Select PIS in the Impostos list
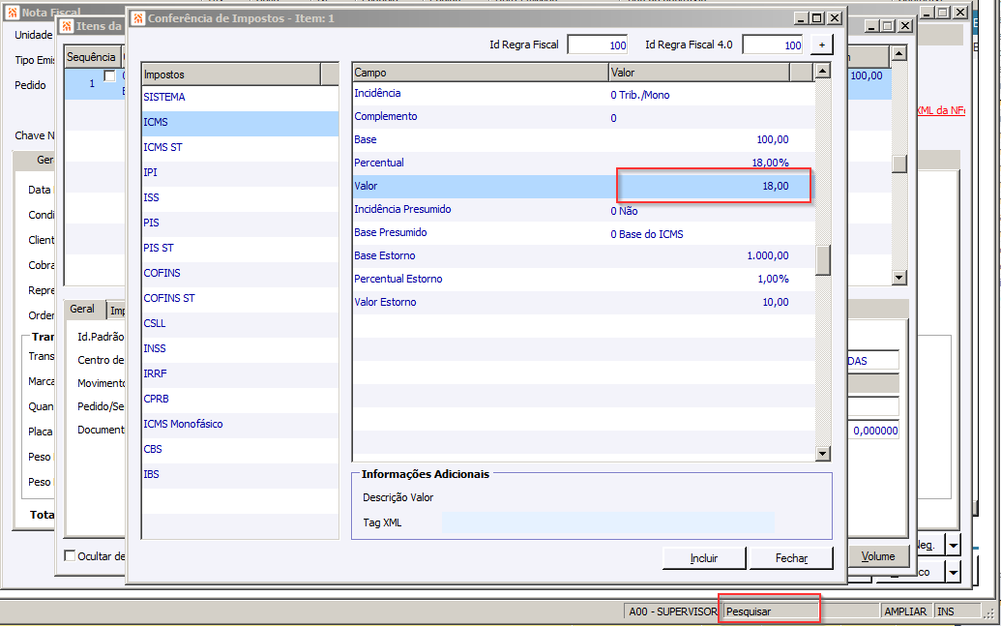Viewport: 1001px width, 626px height. coord(240,223)
